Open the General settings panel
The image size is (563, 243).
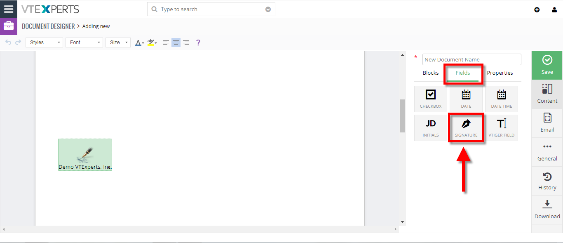click(547, 152)
